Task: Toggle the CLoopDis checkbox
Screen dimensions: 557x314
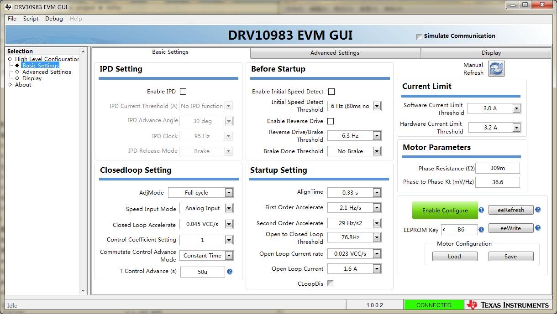Action: pos(331,283)
